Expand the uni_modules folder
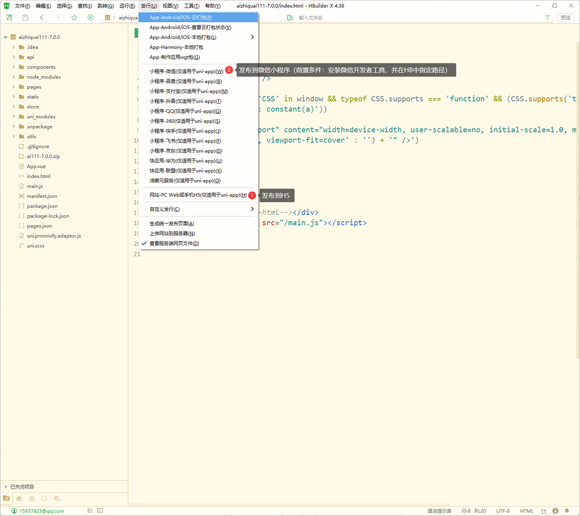This screenshot has width=580, height=516. pos(14,117)
